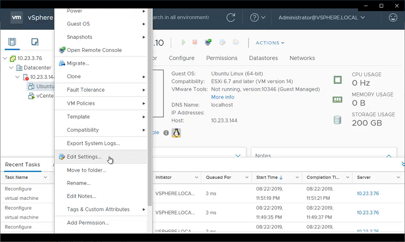Click the search in all environments field
405x242 pixels.
181,17
